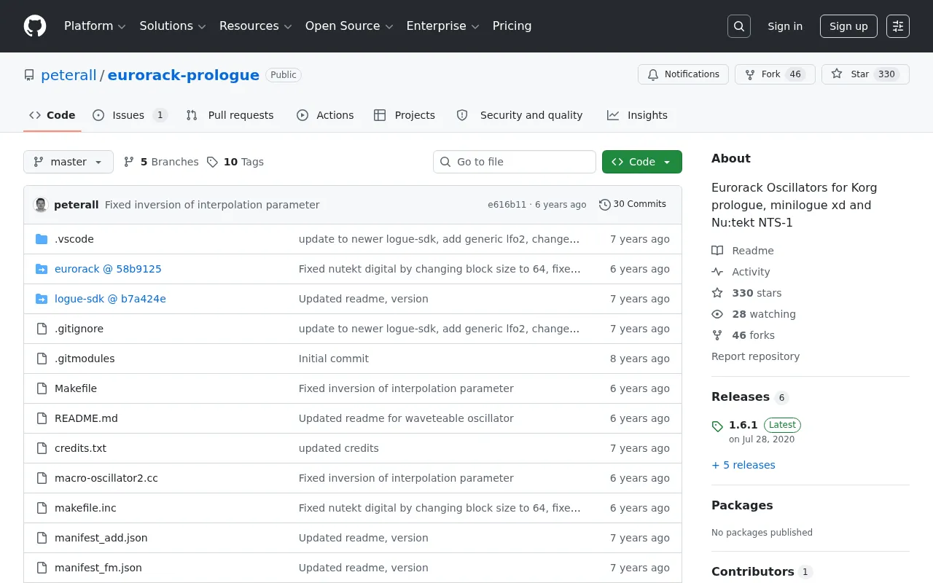Click the Report repository link
The width and height of the screenshot is (933, 583).
[755, 356]
